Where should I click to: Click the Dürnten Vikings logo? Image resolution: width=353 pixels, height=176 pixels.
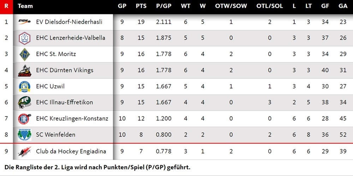point(25,70)
